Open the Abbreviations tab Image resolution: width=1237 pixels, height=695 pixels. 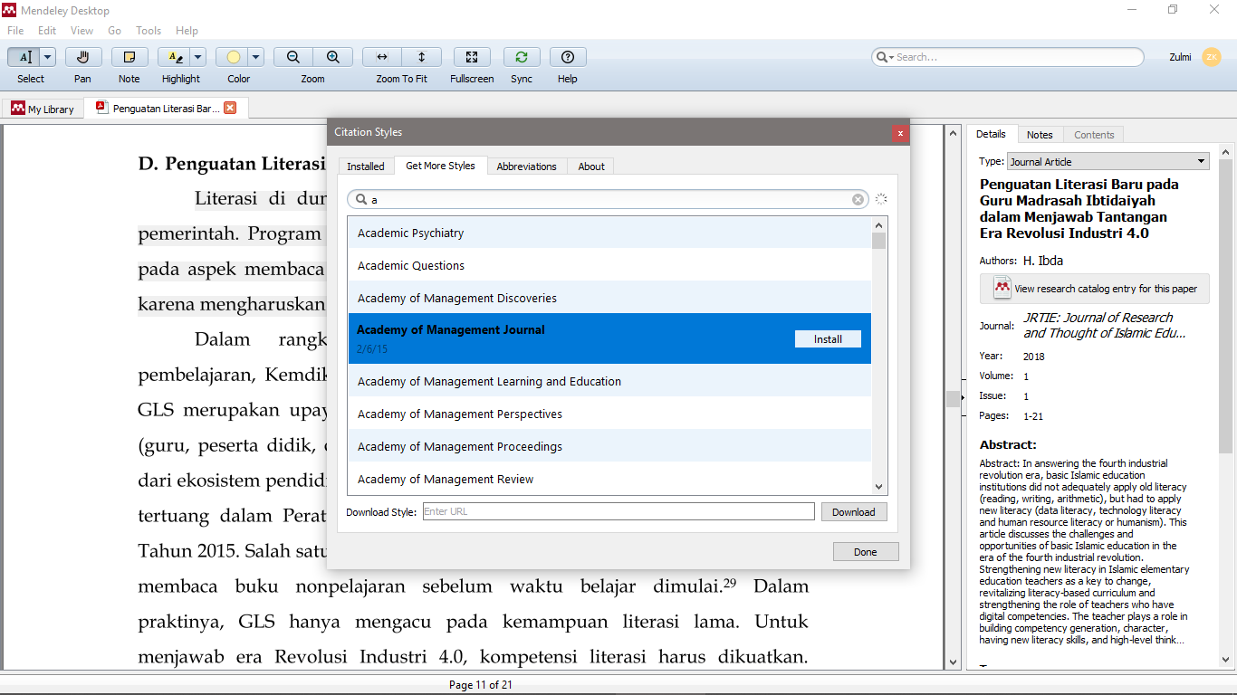pyautogui.click(x=526, y=167)
